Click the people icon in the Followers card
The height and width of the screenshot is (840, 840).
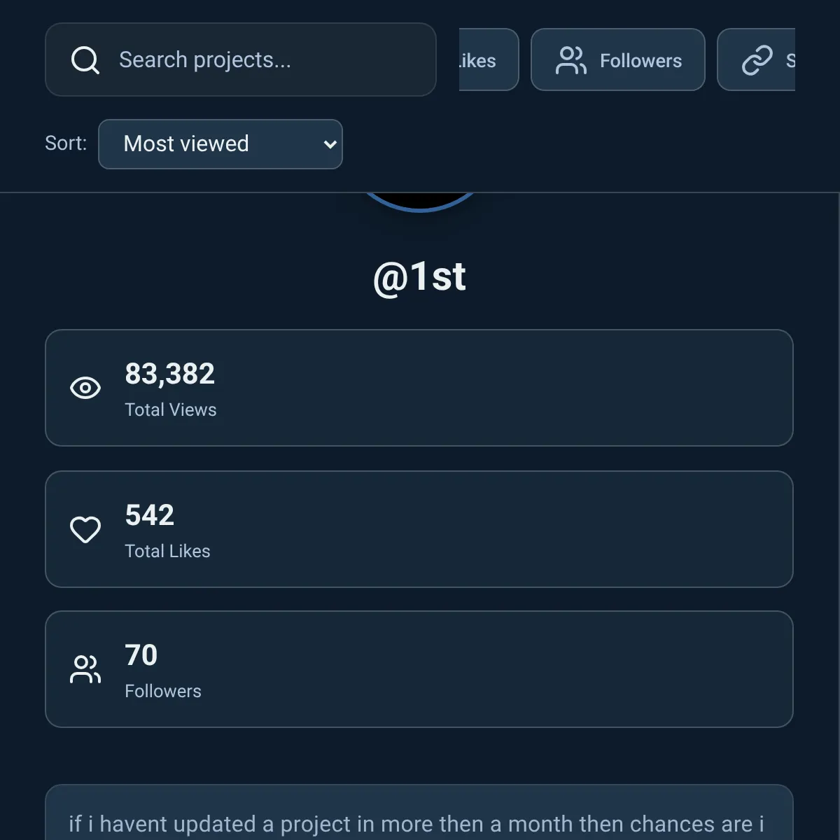click(x=85, y=669)
